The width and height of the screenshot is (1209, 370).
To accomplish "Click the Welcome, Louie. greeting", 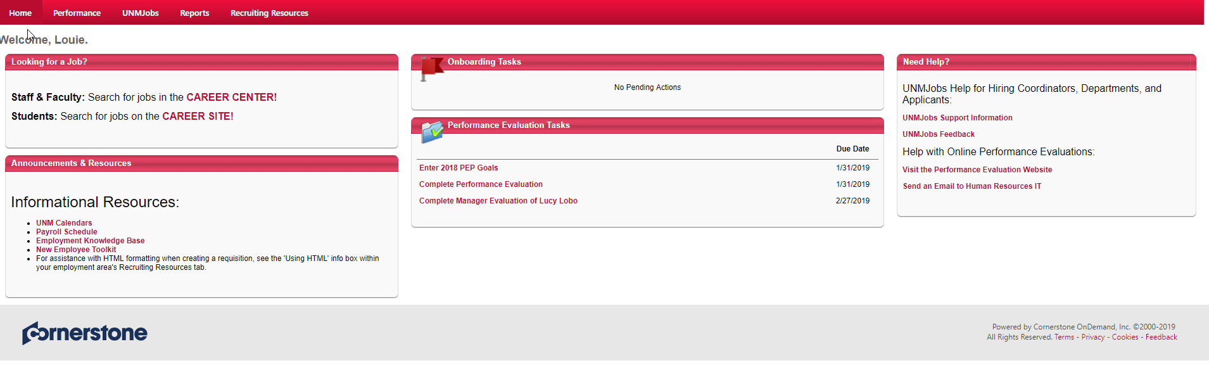I will 44,40.
